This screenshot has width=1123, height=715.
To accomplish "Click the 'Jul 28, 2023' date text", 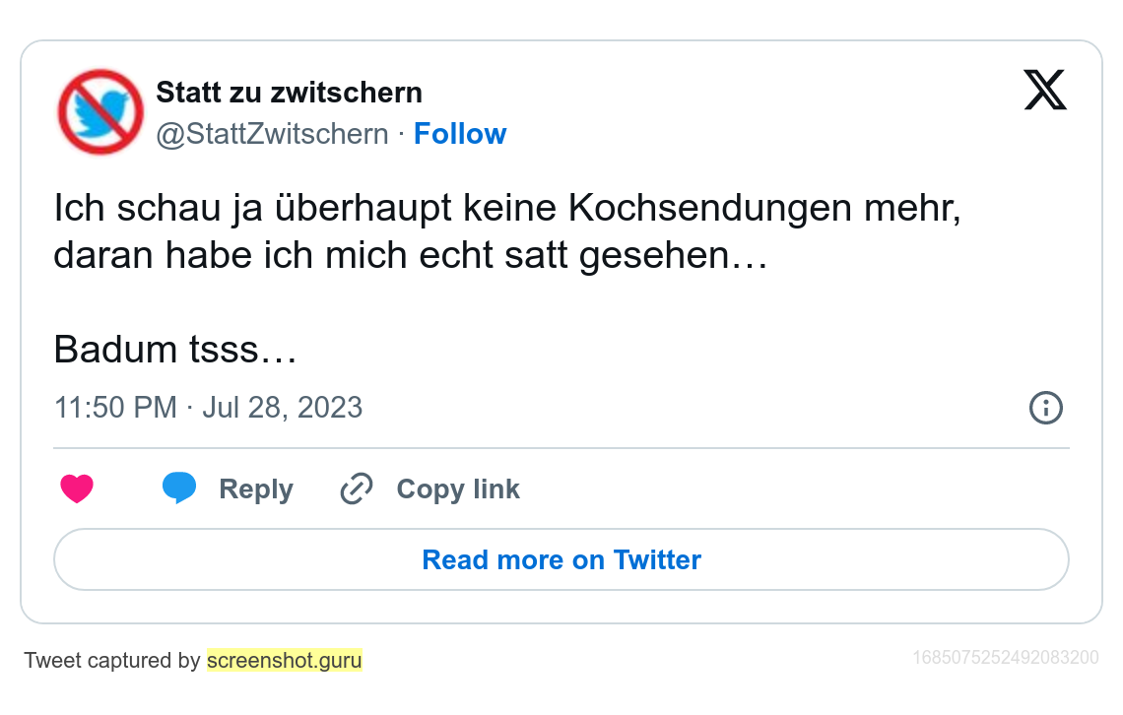I will [283, 408].
